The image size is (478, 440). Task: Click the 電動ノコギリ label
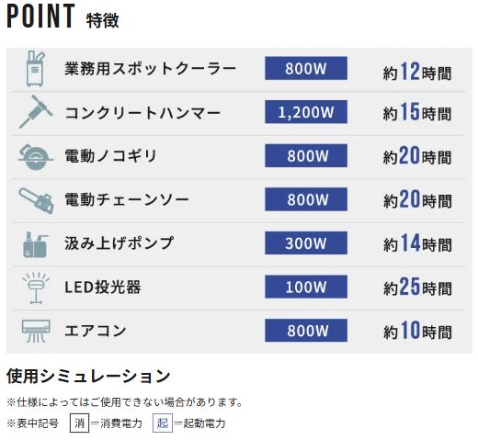pos(110,155)
